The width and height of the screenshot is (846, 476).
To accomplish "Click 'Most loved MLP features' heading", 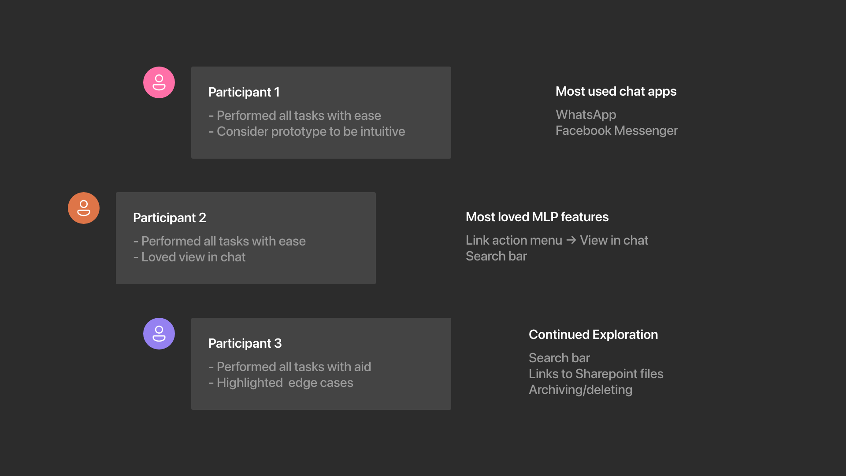I will click(537, 217).
